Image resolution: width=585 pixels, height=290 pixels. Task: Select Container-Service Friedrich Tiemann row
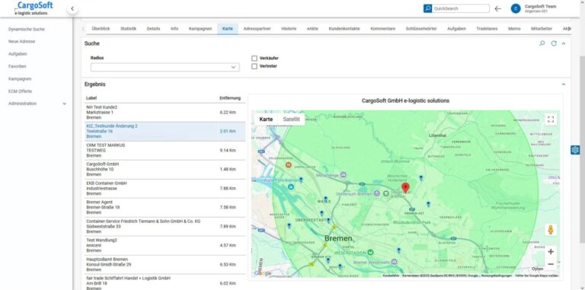click(165, 226)
